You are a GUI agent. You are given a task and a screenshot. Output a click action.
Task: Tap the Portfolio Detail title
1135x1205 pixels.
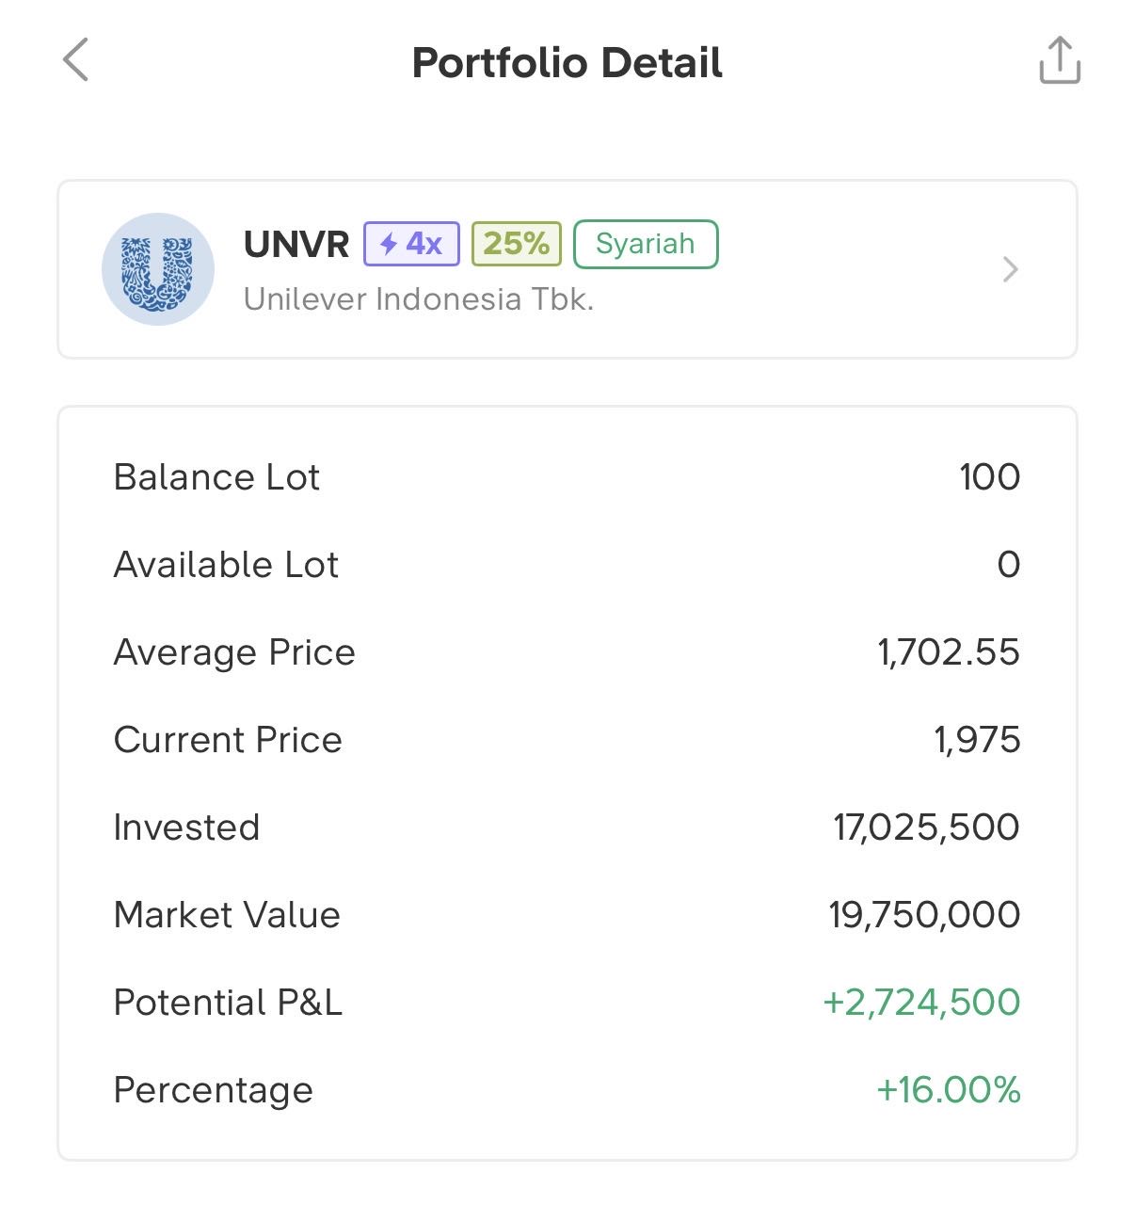567,63
